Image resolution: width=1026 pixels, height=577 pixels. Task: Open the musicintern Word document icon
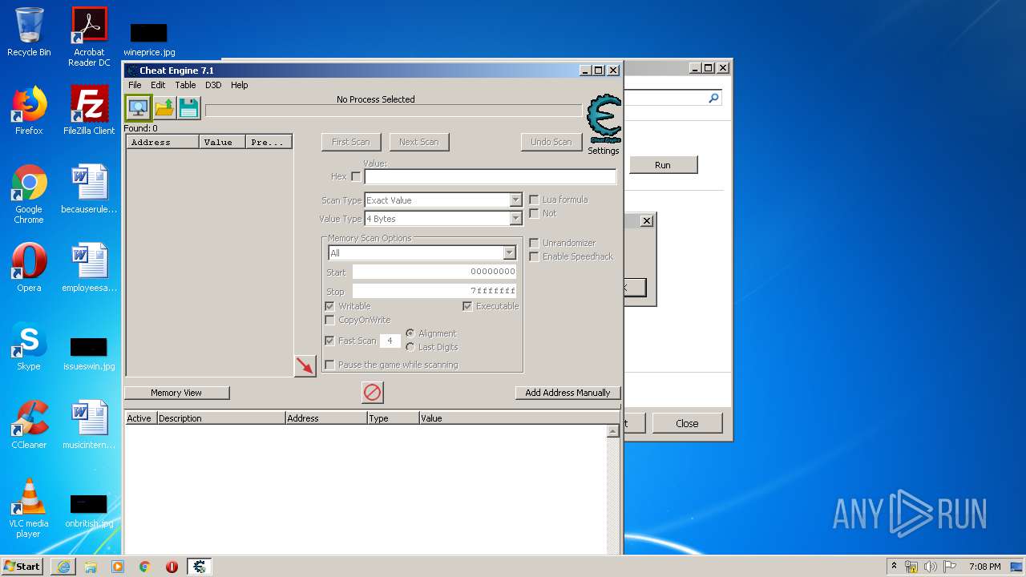point(89,425)
